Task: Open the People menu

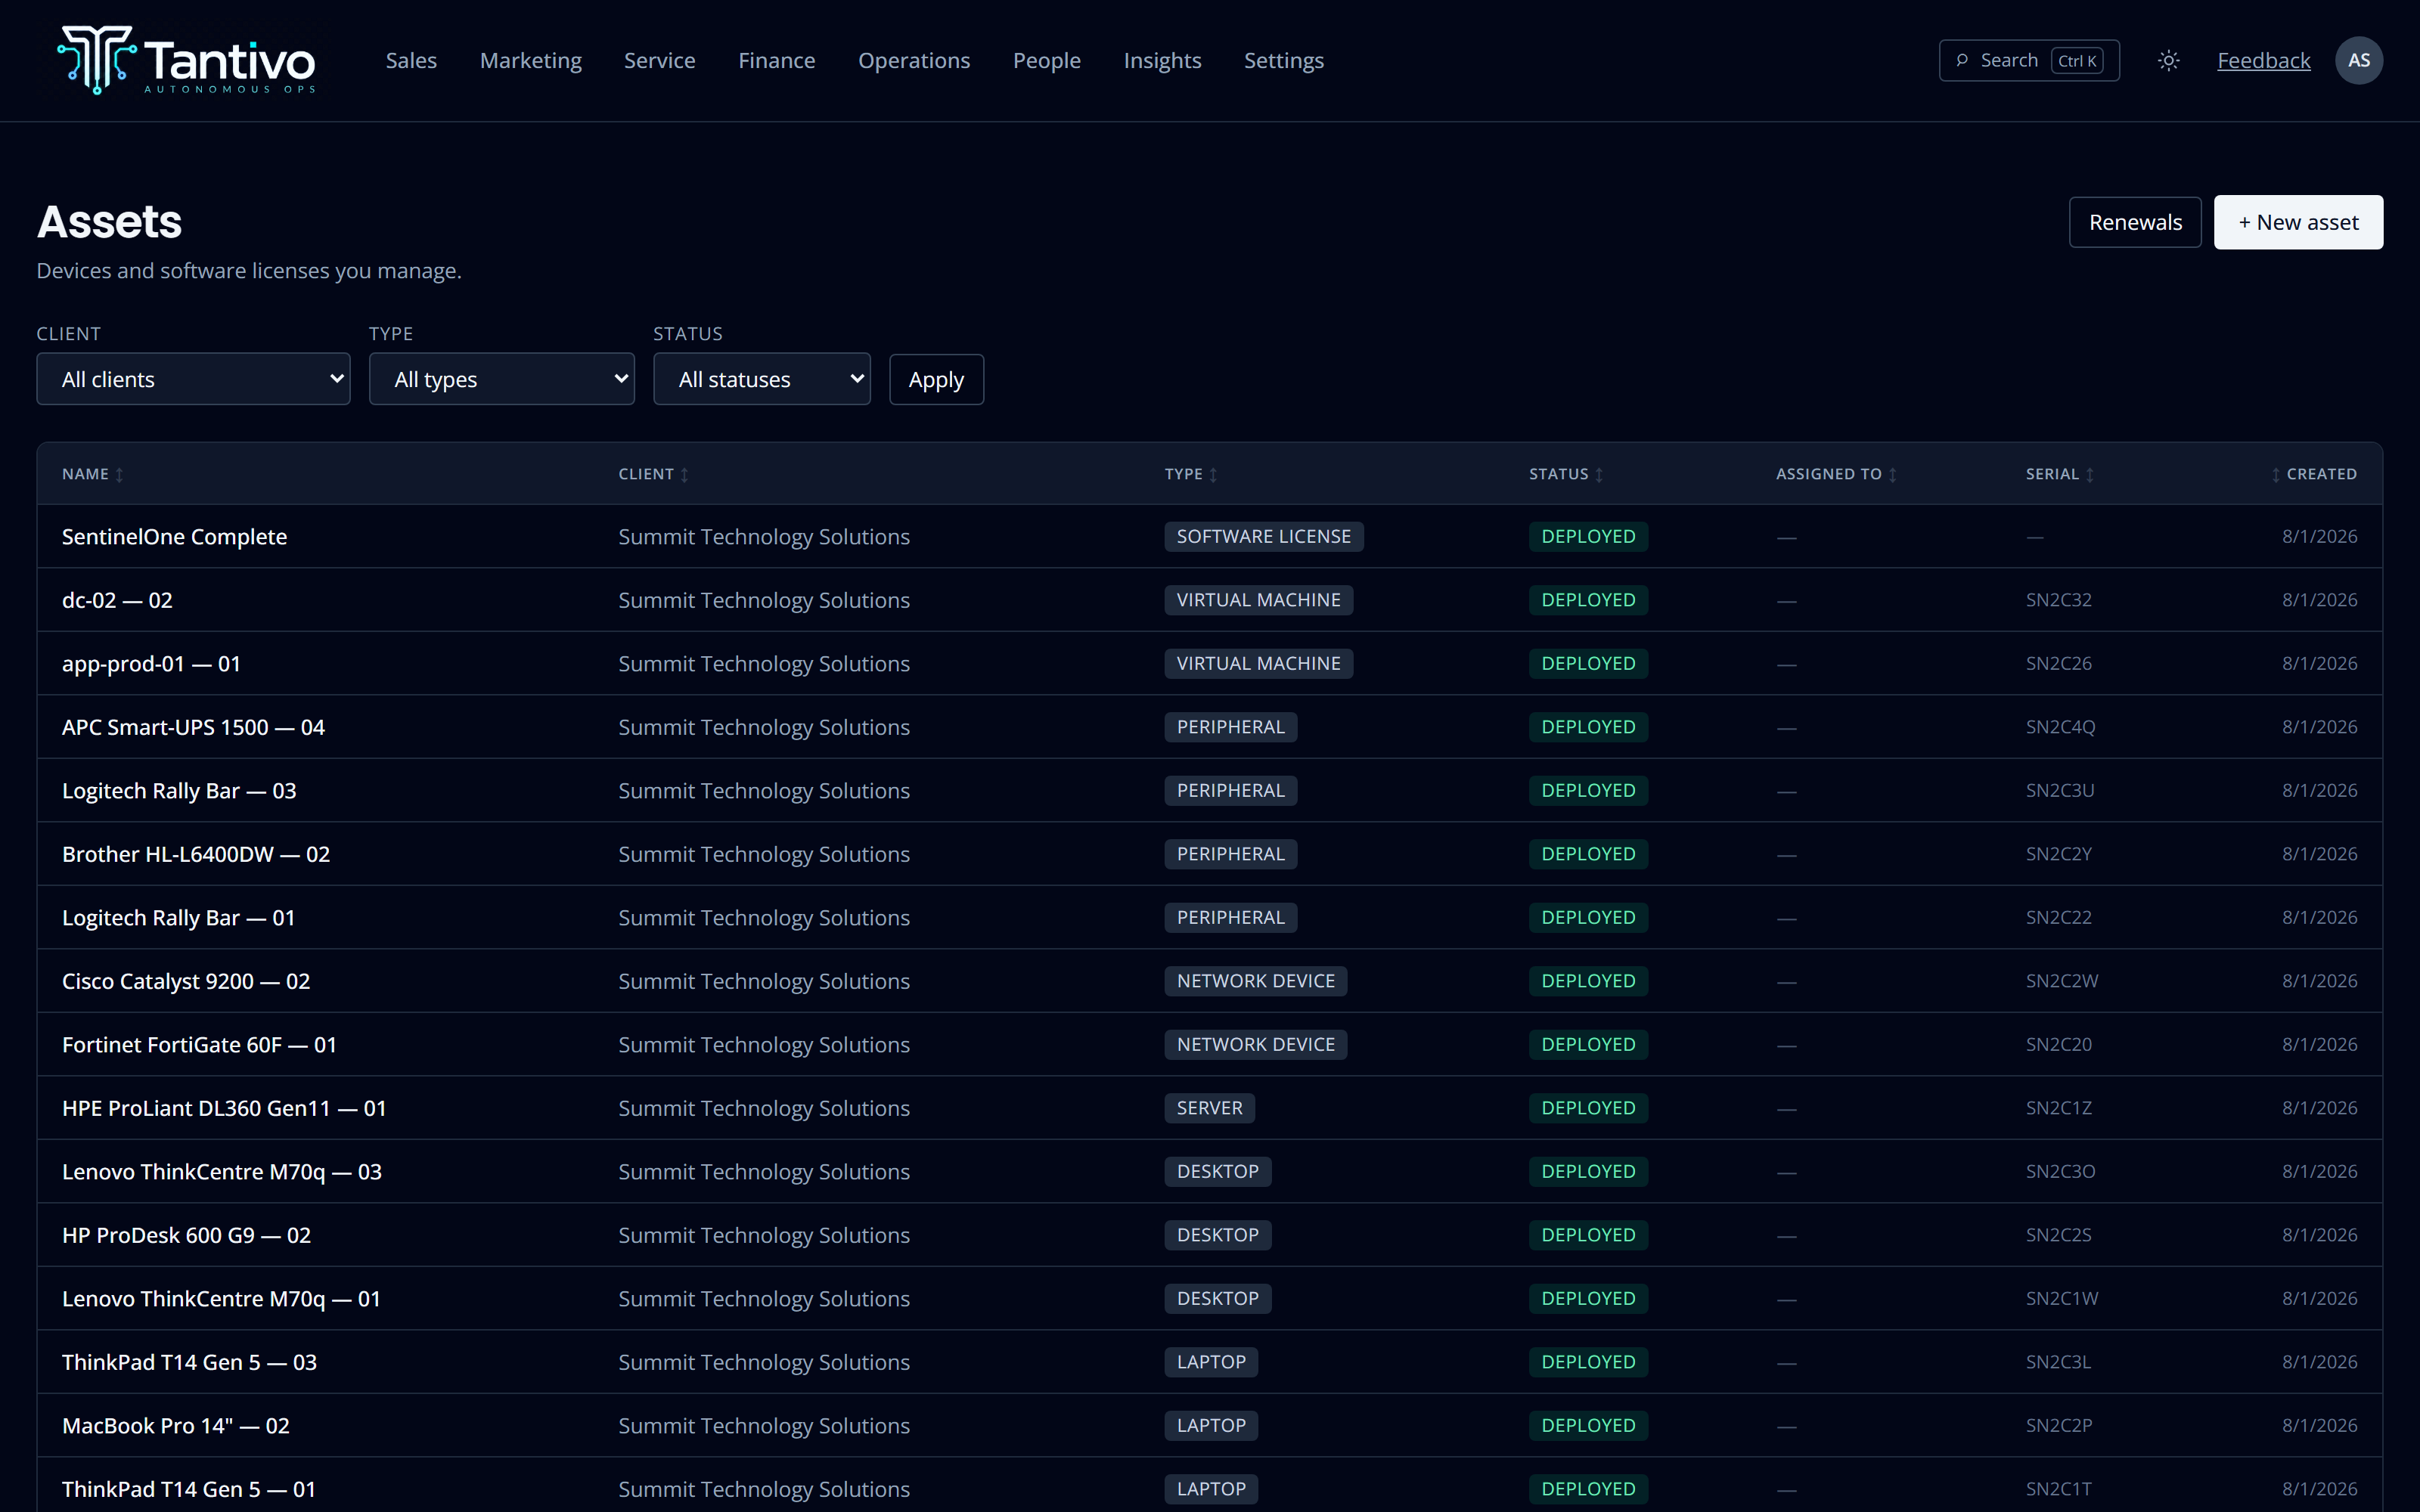Action: pyautogui.click(x=1046, y=61)
